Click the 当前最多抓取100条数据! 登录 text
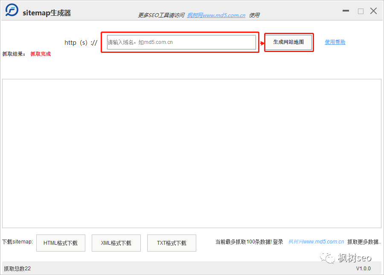Viewport: 384px width, 275px height. coord(249,242)
